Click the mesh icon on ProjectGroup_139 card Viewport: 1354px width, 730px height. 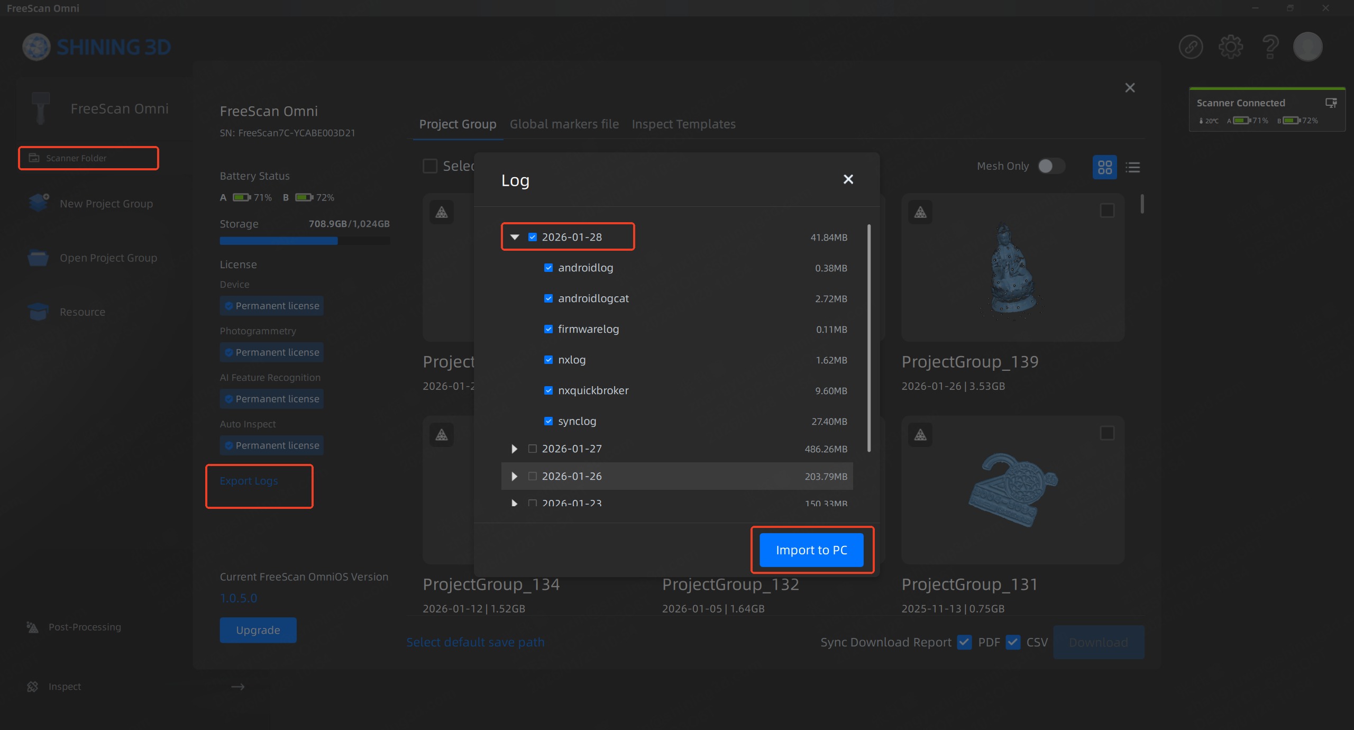pos(920,212)
